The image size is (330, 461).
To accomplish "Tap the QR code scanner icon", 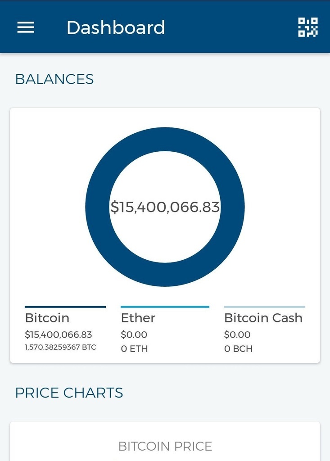I will point(308,27).
